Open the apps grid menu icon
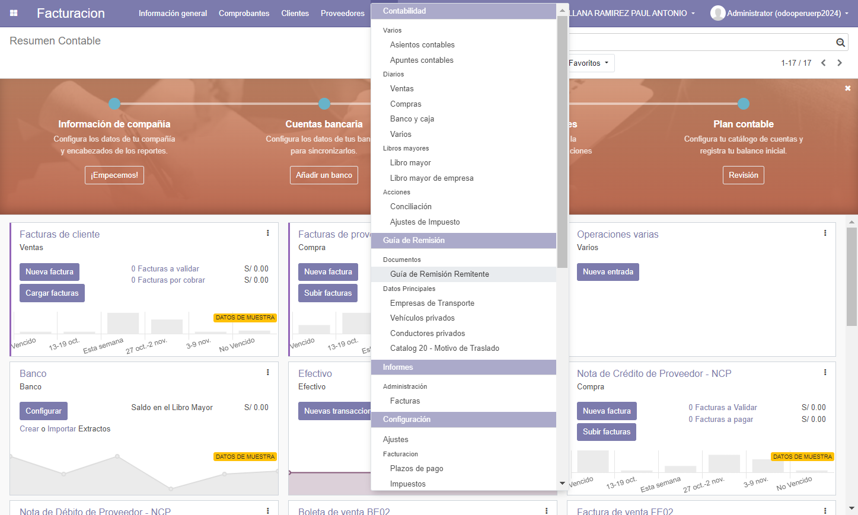The width and height of the screenshot is (858, 515). [14, 13]
